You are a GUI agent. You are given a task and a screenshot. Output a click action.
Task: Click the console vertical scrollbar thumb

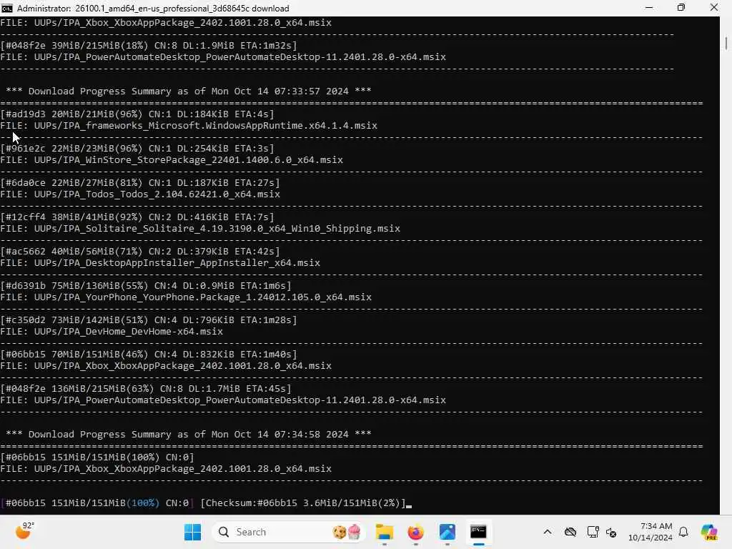(726, 44)
